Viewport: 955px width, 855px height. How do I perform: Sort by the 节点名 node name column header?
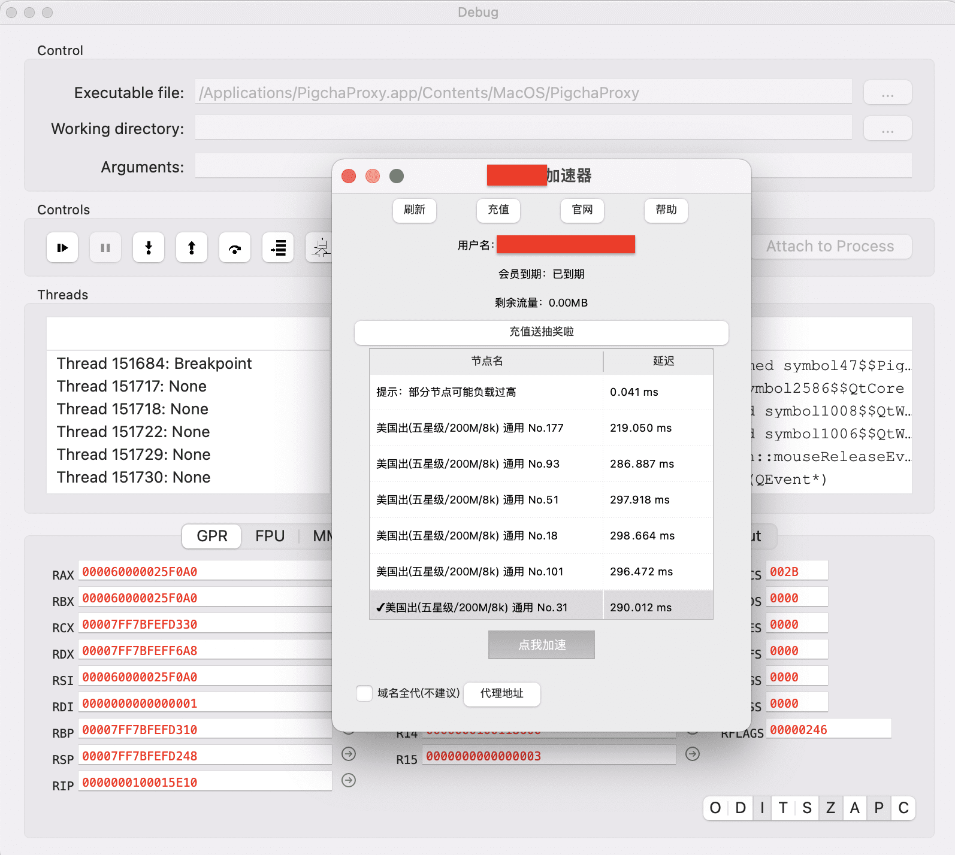[x=486, y=361]
